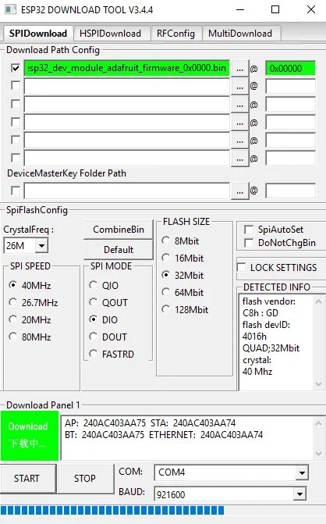Switch to the MultiDownload tab
Screen dimensions: 326x524
pyautogui.click(x=240, y=34)
